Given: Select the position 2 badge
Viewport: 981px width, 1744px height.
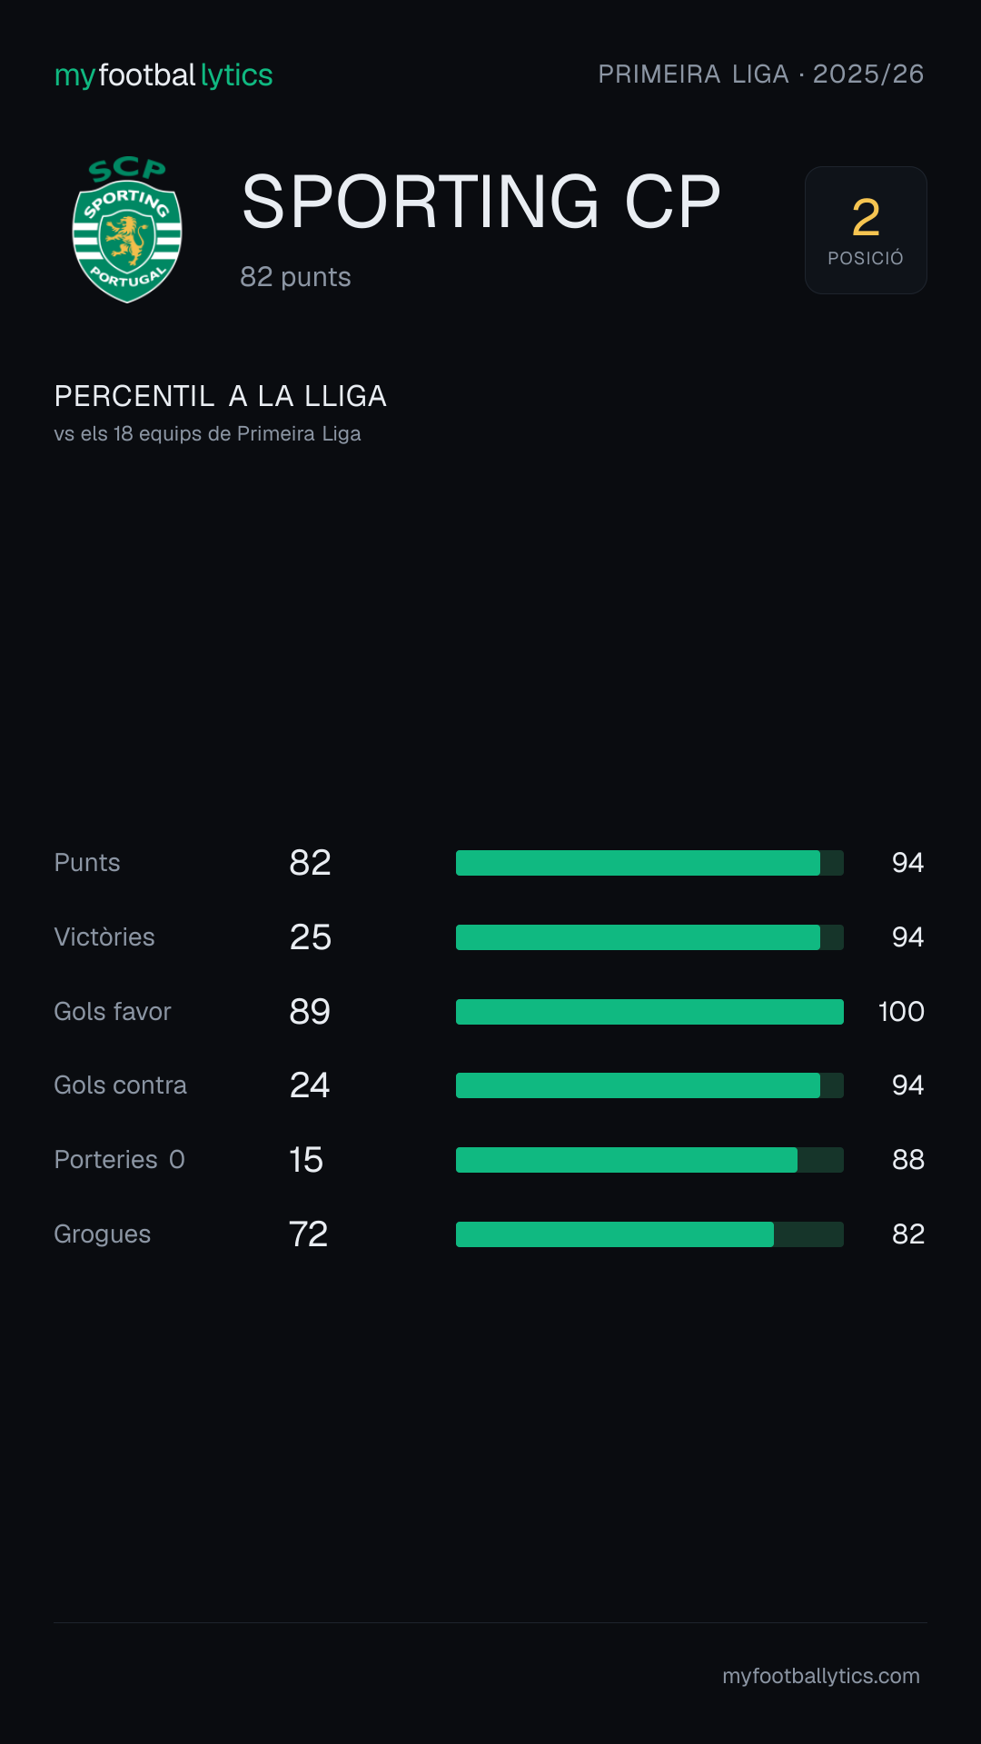Looking at the screenshot, I should (x=866, y=230).
